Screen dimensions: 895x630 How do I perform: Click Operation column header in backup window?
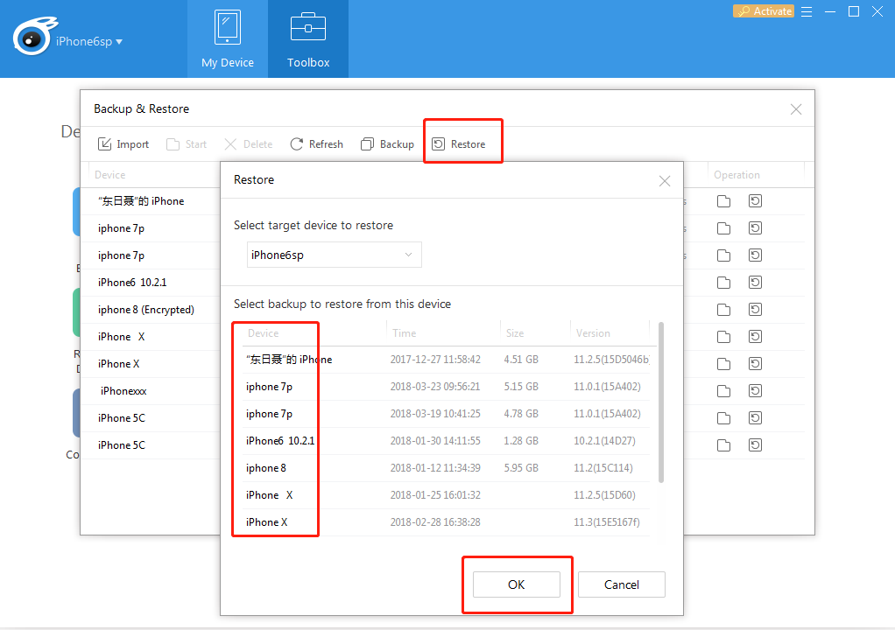[x=736, y=175]
